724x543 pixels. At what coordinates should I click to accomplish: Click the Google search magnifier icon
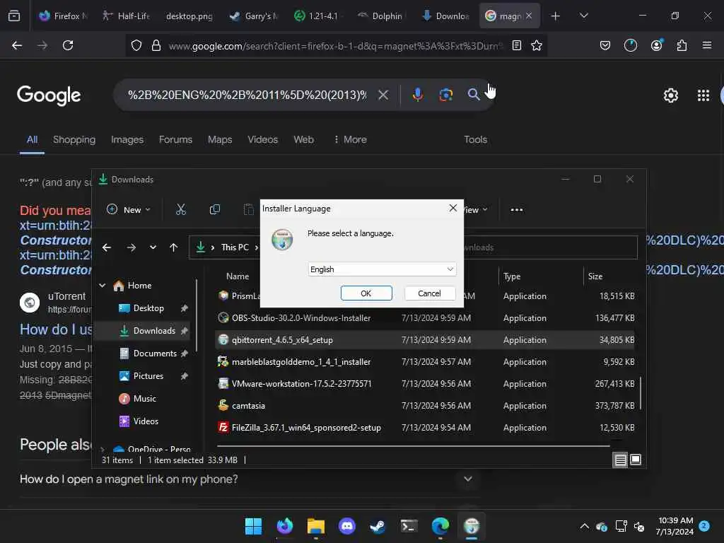click(473, 95)
